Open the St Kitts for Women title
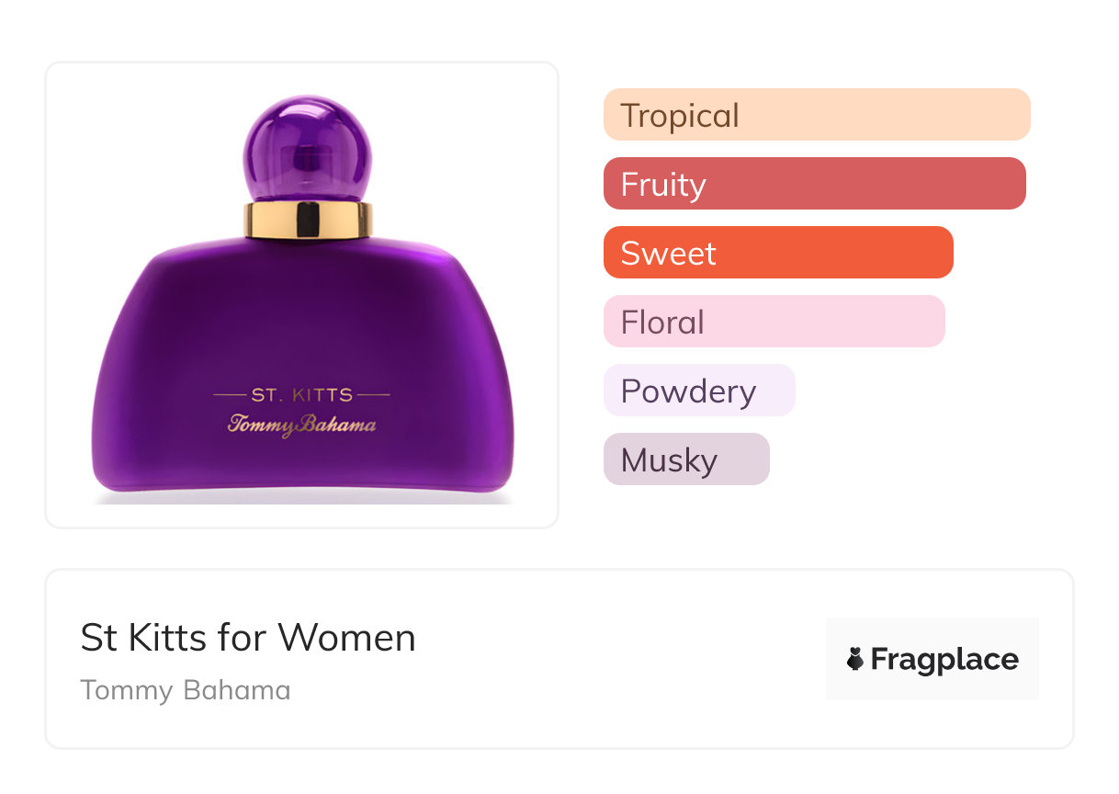The width and height of the screenshot is (1119, 794). (248, 638)
